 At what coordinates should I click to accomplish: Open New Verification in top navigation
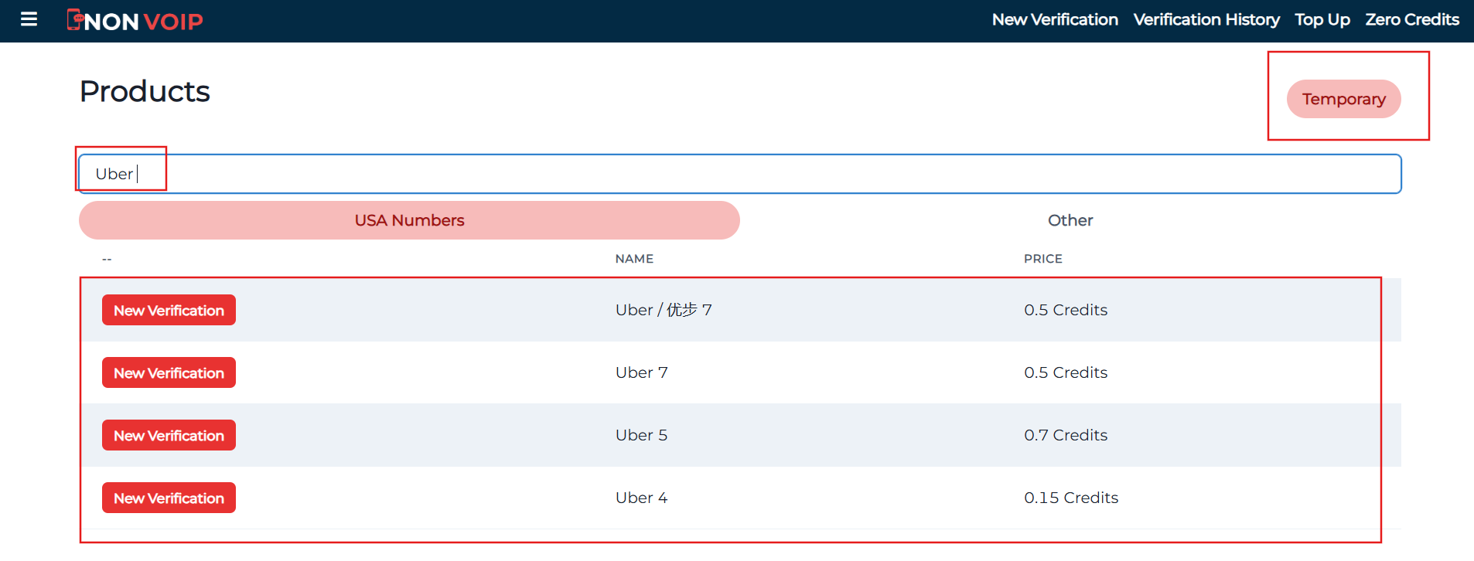click(x=1055, y=20)
